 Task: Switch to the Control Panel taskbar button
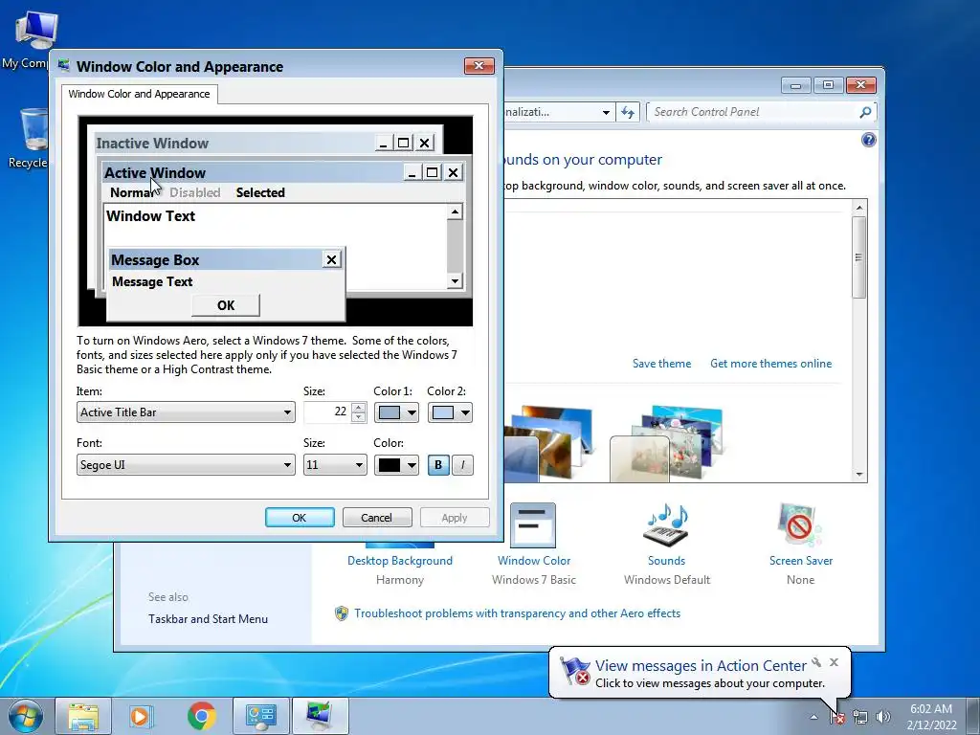pyautogui.click(x=260, y=716)
